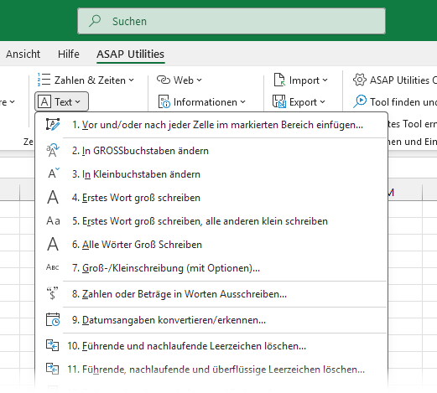The width and height of the screenshot is (437, 393).
Task: Click the lowercase conversion A icon
Action: click(x=54, y=173)
